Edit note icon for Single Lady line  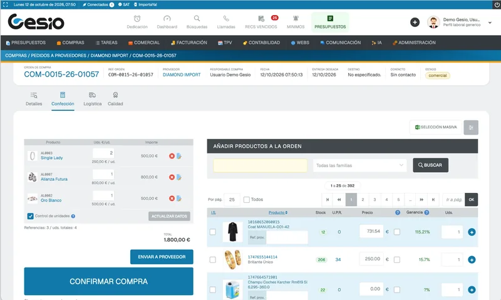click(179, 156)
